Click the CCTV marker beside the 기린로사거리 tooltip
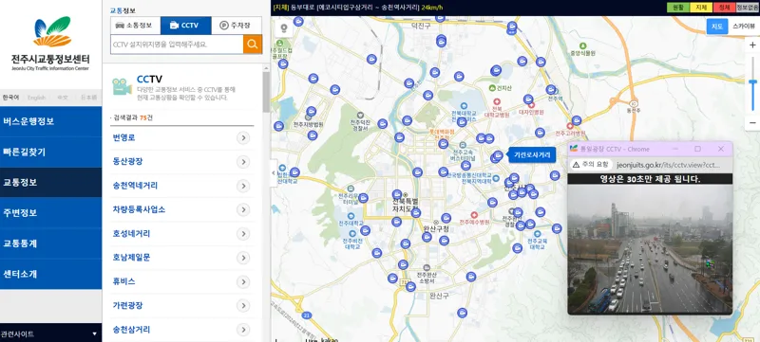The height and width of the screenshot is (342, 760). pyautogui.click(x=498, y=155)
